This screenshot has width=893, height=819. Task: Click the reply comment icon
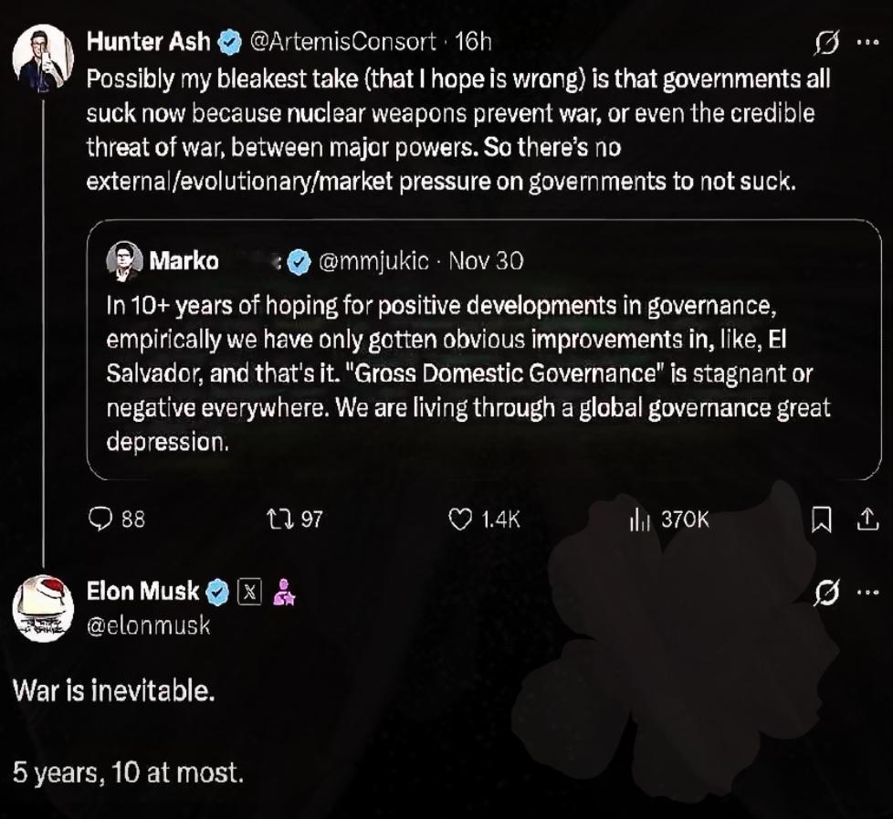pos(100,520)
